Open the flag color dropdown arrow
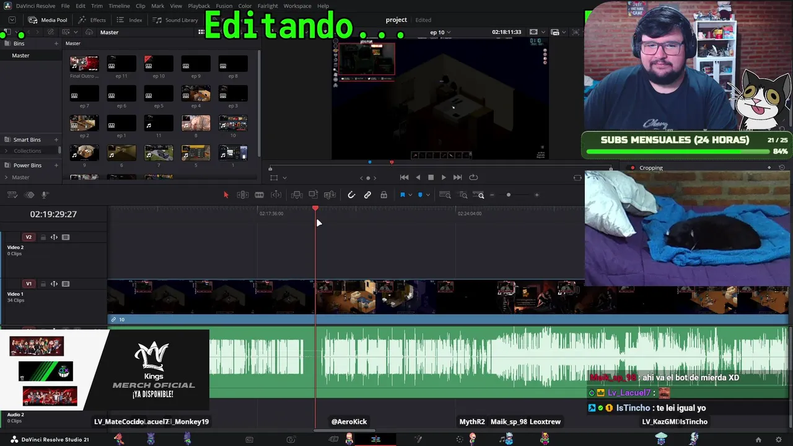The height and width of the screenshot is (446, 793). [x=410, y=196]
